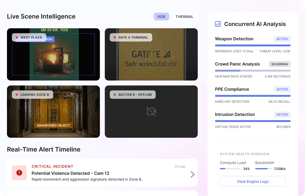The width and height of the screenshot is (305, 196).
Task: Click the red dot on Loading Dock B label
Action: pos(17,95)
